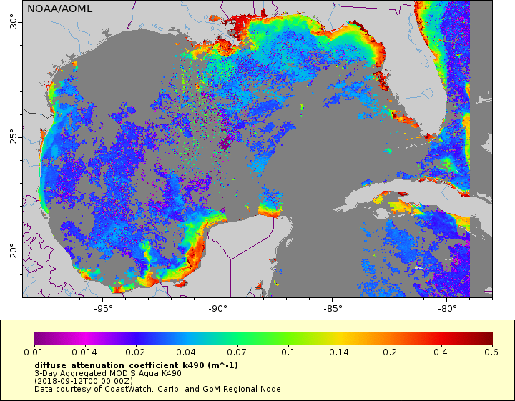Viewport: 515px width, 401px height.
Task: Select the 20° latitude axis label
Action: point(13,252)
